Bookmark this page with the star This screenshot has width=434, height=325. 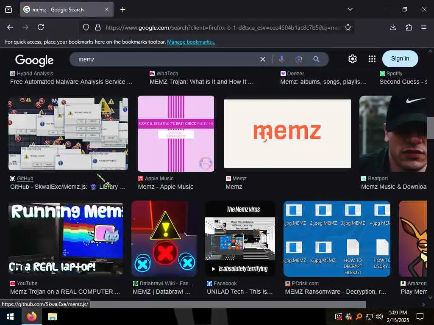click(348, 28)
